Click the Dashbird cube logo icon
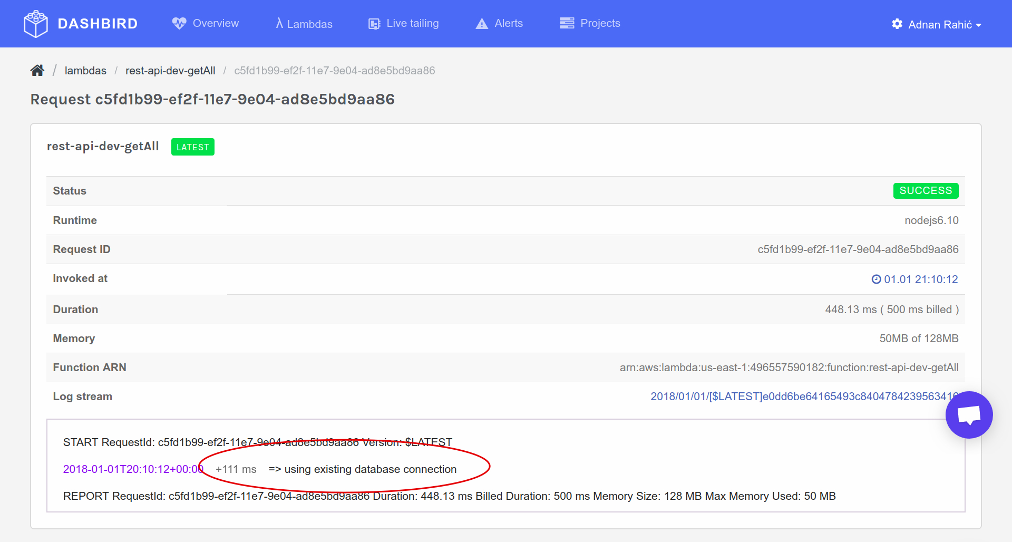The image size is (1012, 542). (36, 24)
